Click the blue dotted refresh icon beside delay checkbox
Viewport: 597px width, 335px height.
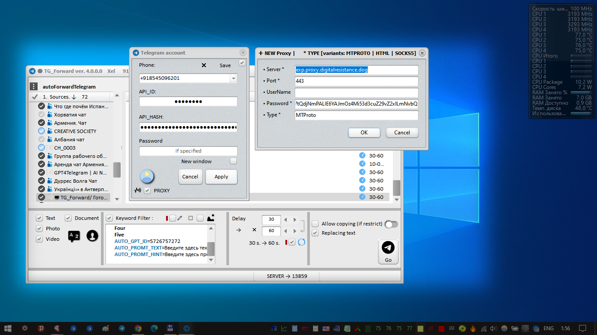302,242
